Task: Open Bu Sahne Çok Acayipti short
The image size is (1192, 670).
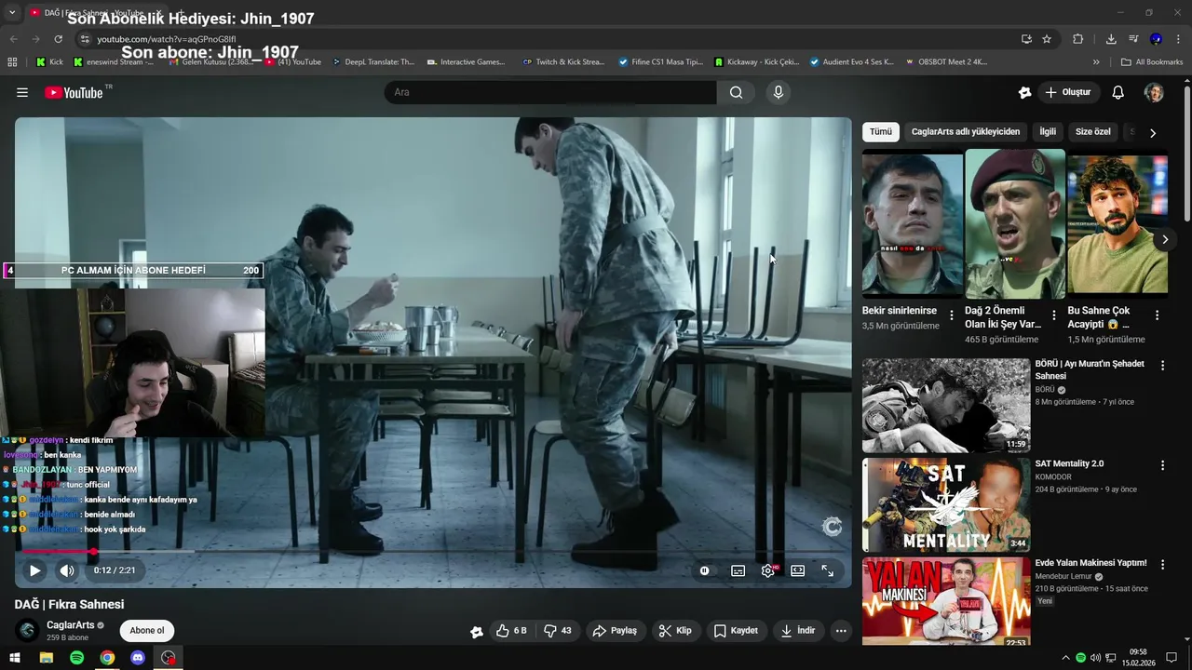Action: (x=1117, y=222)
